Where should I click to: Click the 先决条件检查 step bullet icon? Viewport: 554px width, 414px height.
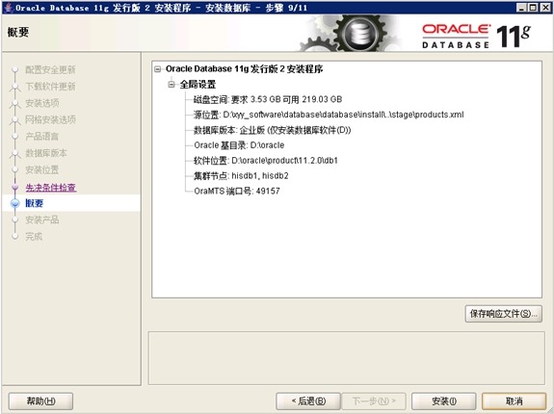(x=15, y=187)
